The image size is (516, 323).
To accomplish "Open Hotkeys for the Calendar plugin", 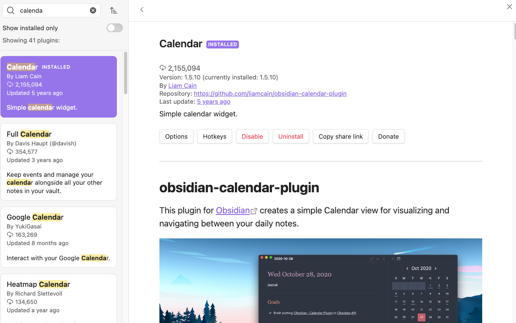I will pos(214,136).
